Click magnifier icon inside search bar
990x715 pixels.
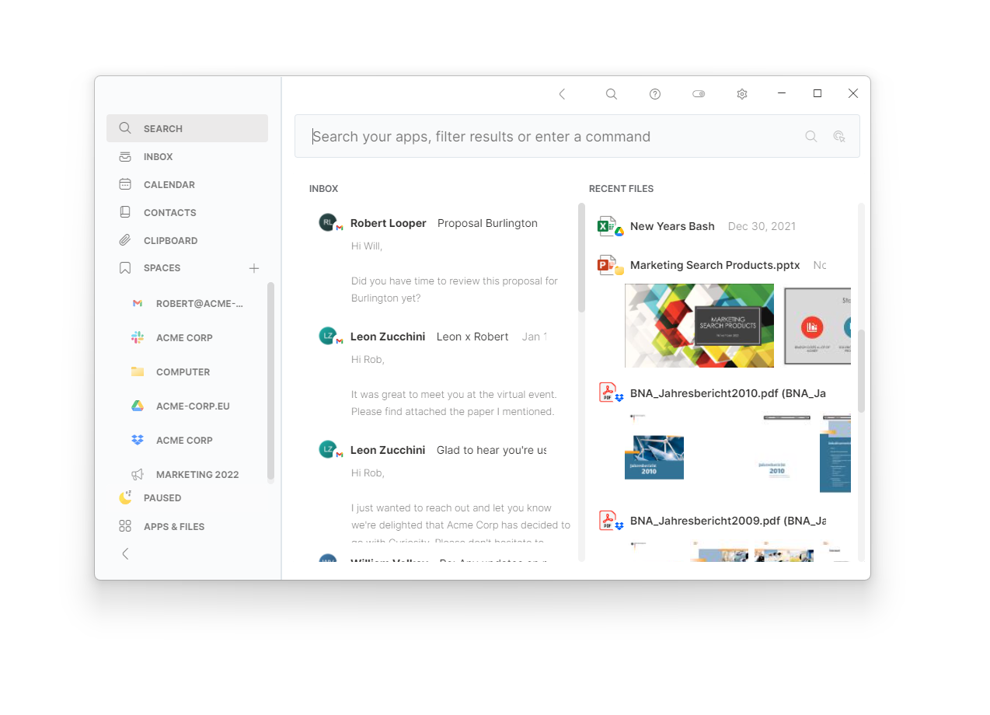(811, 137)
